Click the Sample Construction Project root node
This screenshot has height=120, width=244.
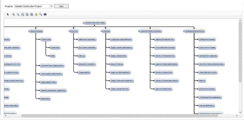[x=95, y=23]
